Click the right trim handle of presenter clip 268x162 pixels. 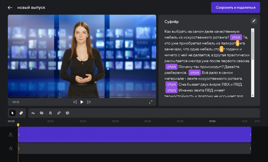click(251, 134)
